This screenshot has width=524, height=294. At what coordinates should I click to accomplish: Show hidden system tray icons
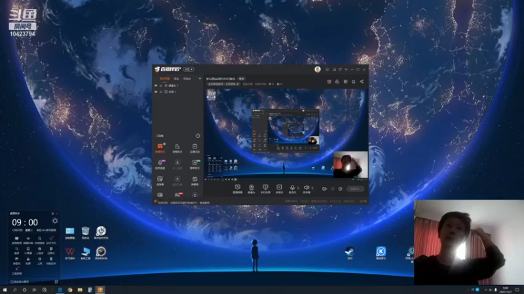pos(485,290)
